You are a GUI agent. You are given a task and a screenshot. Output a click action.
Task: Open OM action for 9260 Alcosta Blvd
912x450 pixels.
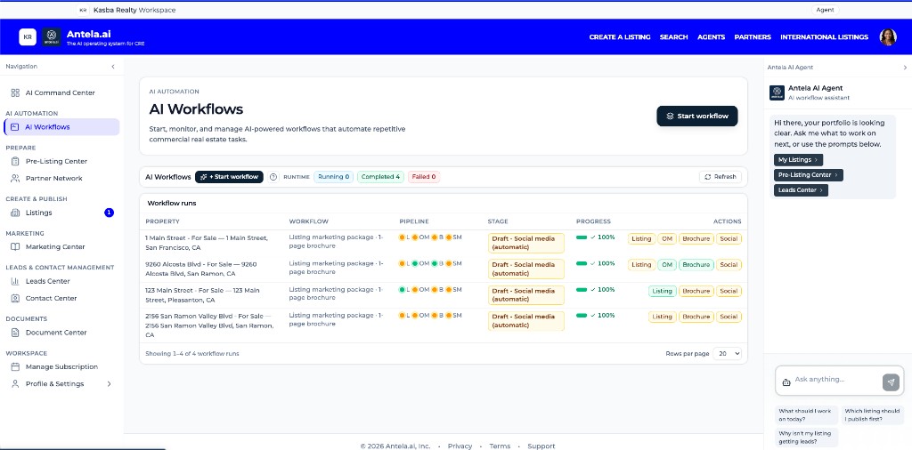tap(667, 265)
